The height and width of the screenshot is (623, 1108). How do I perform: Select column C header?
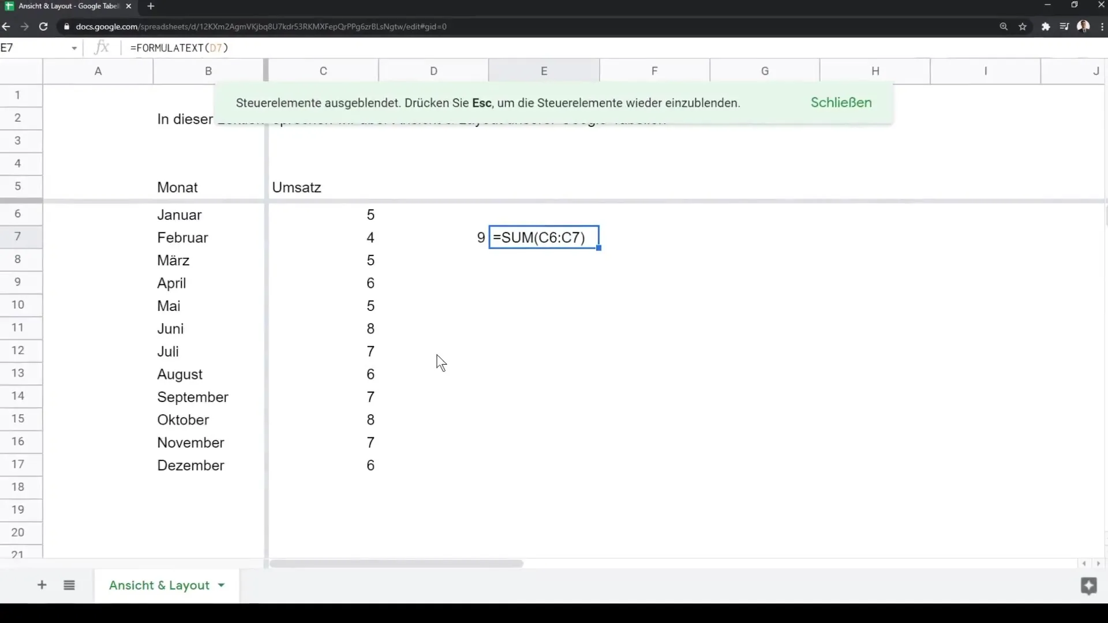[323, 71]
